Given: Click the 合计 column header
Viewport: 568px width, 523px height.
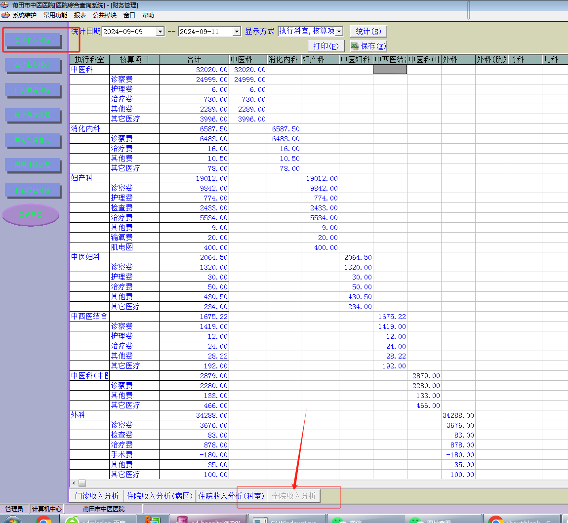Looking at the screenshot, I should (x=194, y=59).
